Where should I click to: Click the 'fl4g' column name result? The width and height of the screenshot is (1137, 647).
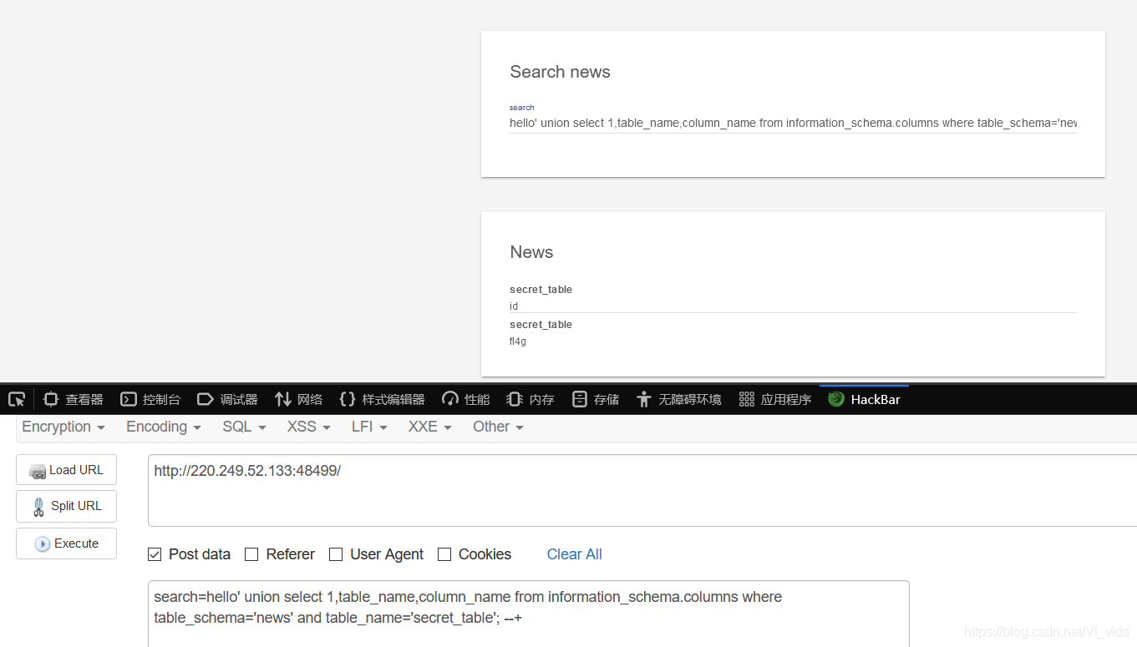[518, 341]
